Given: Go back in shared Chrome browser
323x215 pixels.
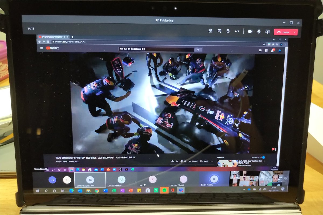Looking at the screenshot, I should 40,42.
